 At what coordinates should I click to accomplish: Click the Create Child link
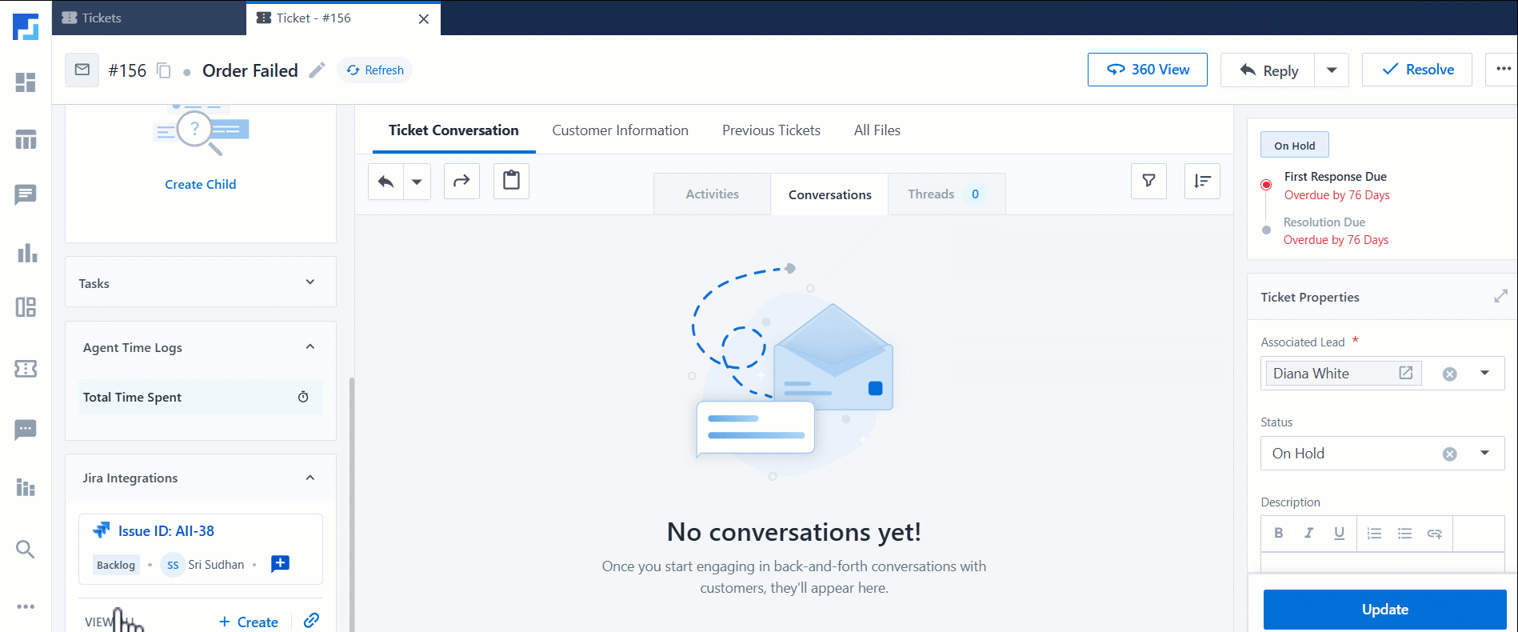coord(200,184)
